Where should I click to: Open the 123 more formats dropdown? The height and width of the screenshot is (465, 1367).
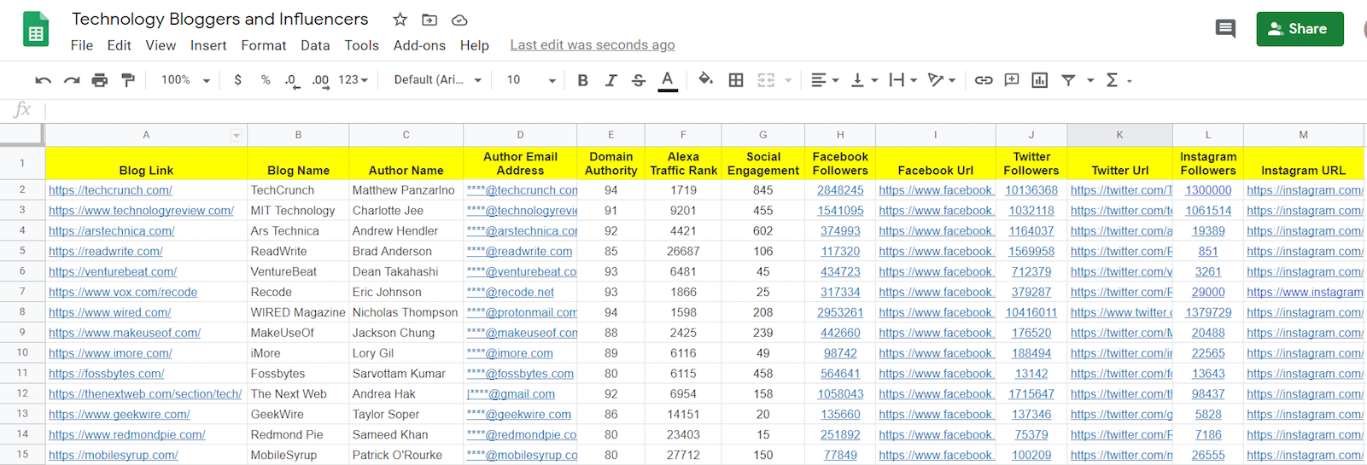353,80
